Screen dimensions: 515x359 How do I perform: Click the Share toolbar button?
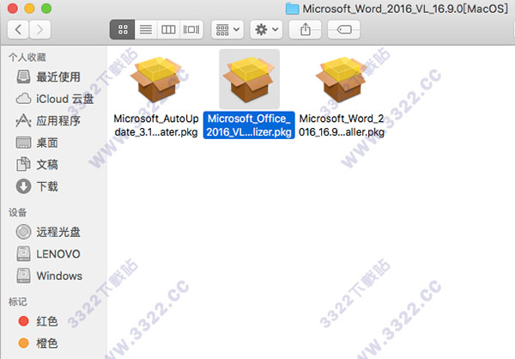(305, 29)
